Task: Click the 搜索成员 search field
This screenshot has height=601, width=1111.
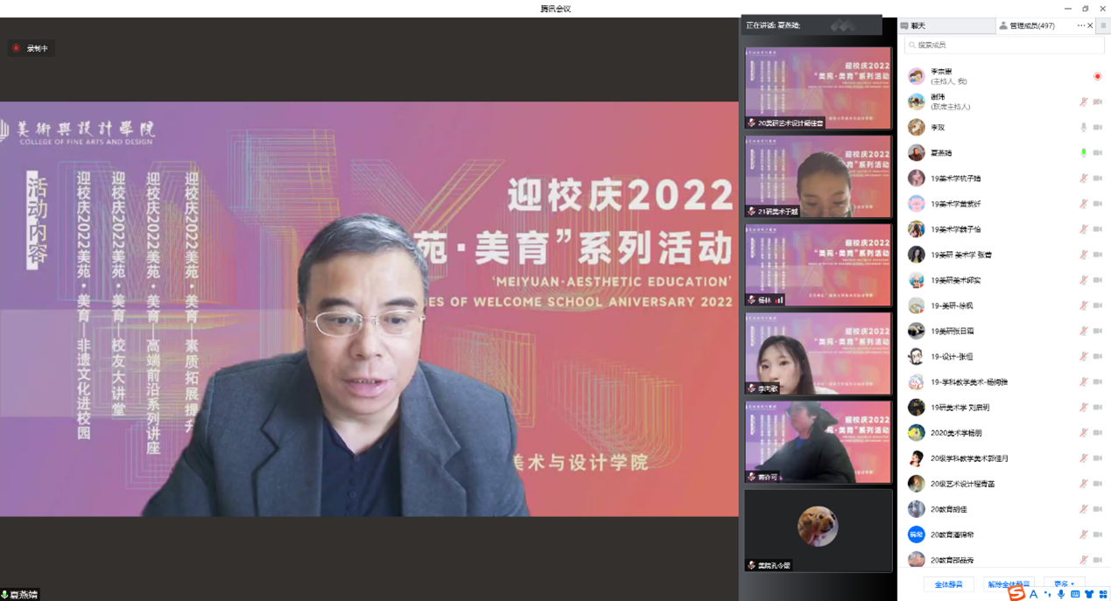Action: (1003, 45)
